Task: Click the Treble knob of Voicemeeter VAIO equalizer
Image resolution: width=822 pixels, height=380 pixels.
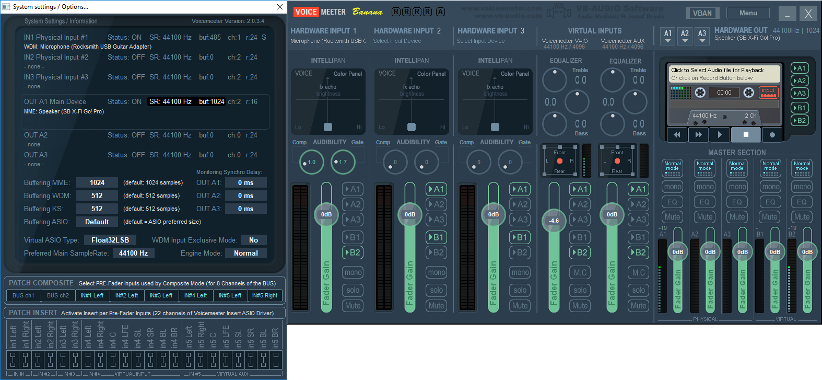Action: tap(555, 80)
